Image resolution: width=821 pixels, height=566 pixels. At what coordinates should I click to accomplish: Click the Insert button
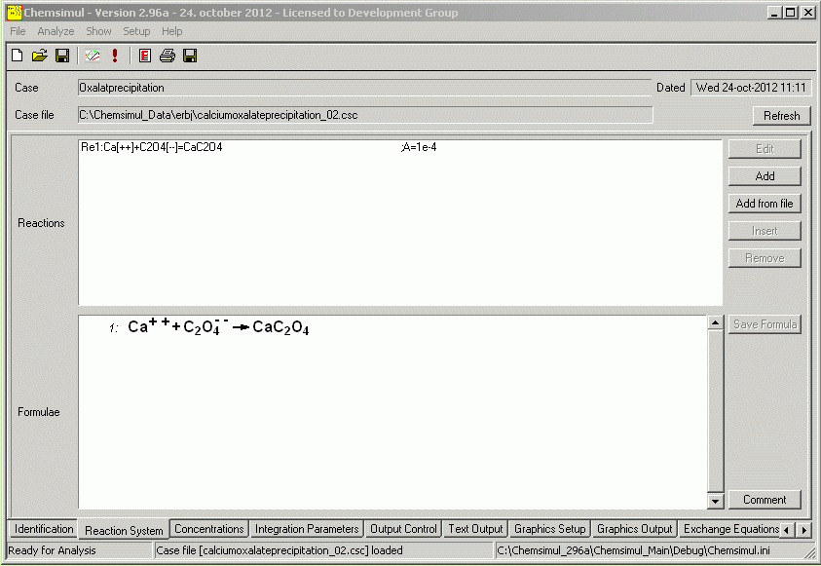[x=765, y=231]
